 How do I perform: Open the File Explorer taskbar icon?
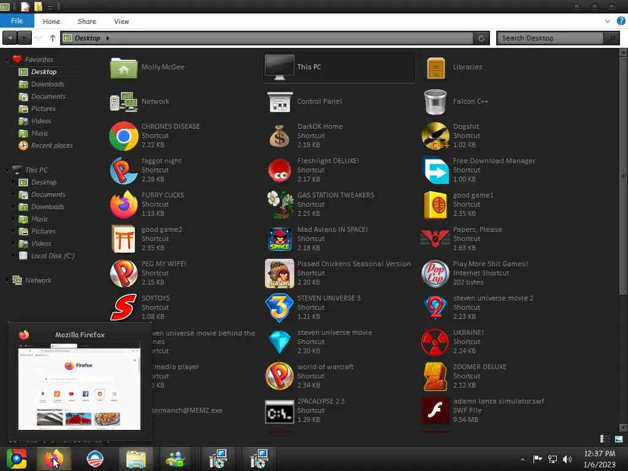pos(136,459)
